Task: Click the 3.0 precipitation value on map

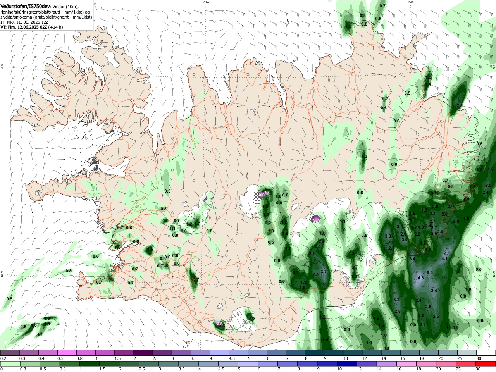Action: (x=405, y=240)
